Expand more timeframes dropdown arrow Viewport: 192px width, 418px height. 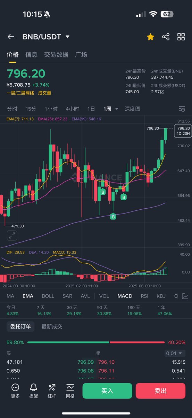(x=117, y=109)
